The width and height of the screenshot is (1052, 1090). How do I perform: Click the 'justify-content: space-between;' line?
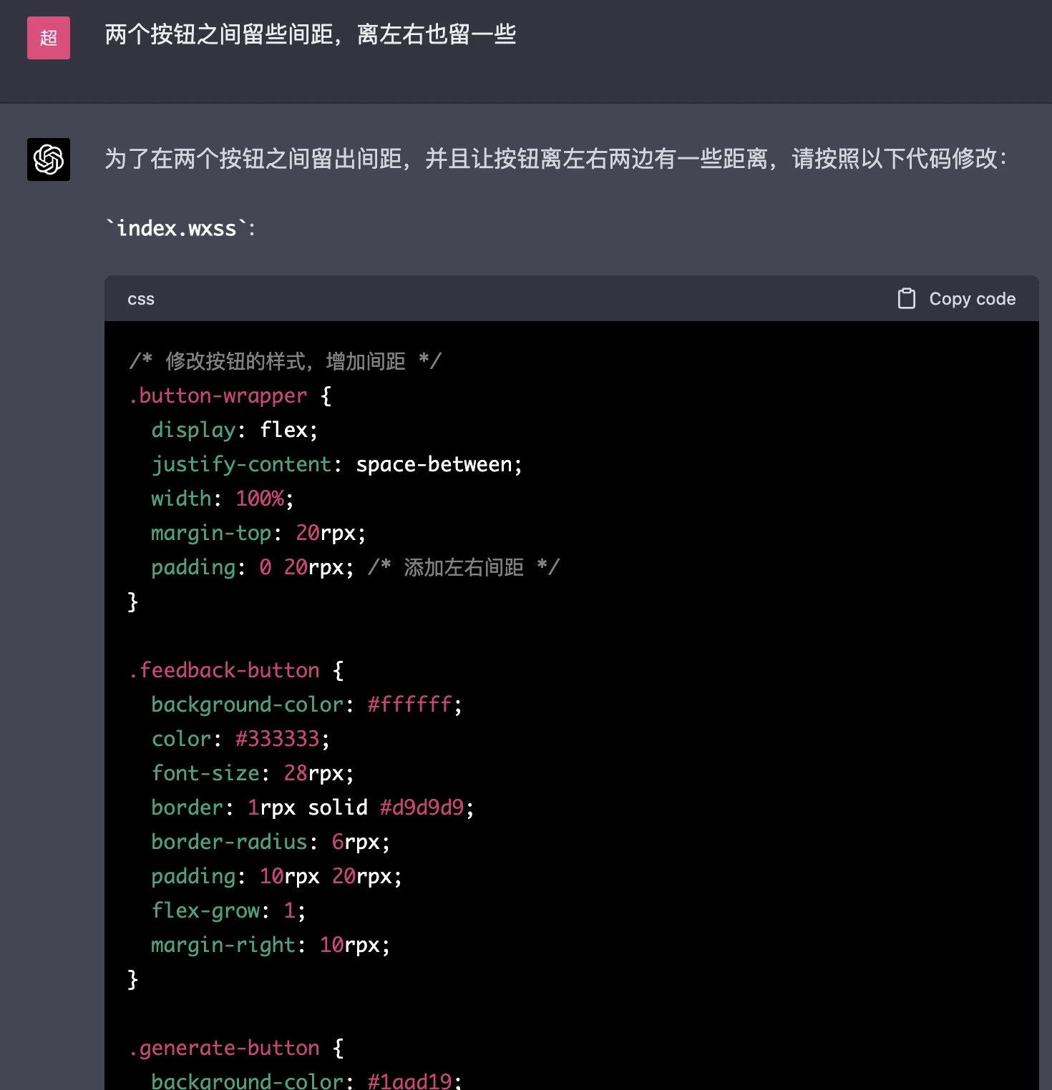click(336, 464)
